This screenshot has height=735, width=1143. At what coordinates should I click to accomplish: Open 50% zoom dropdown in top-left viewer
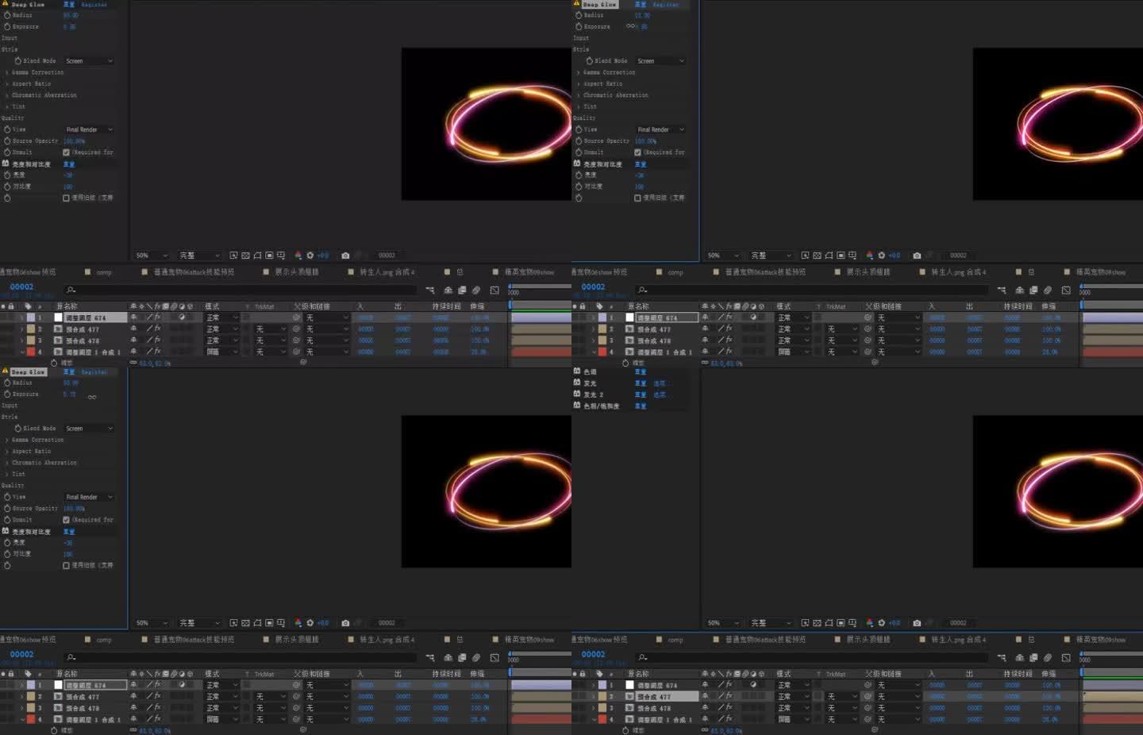coord(152,256)
